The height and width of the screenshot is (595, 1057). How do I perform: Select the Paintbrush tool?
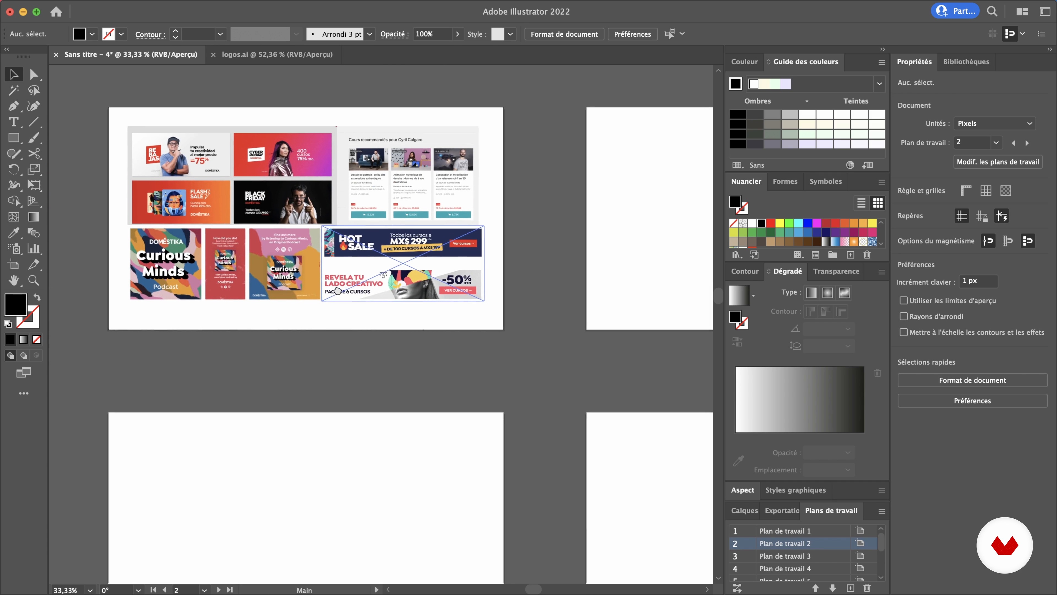point(34,137)
